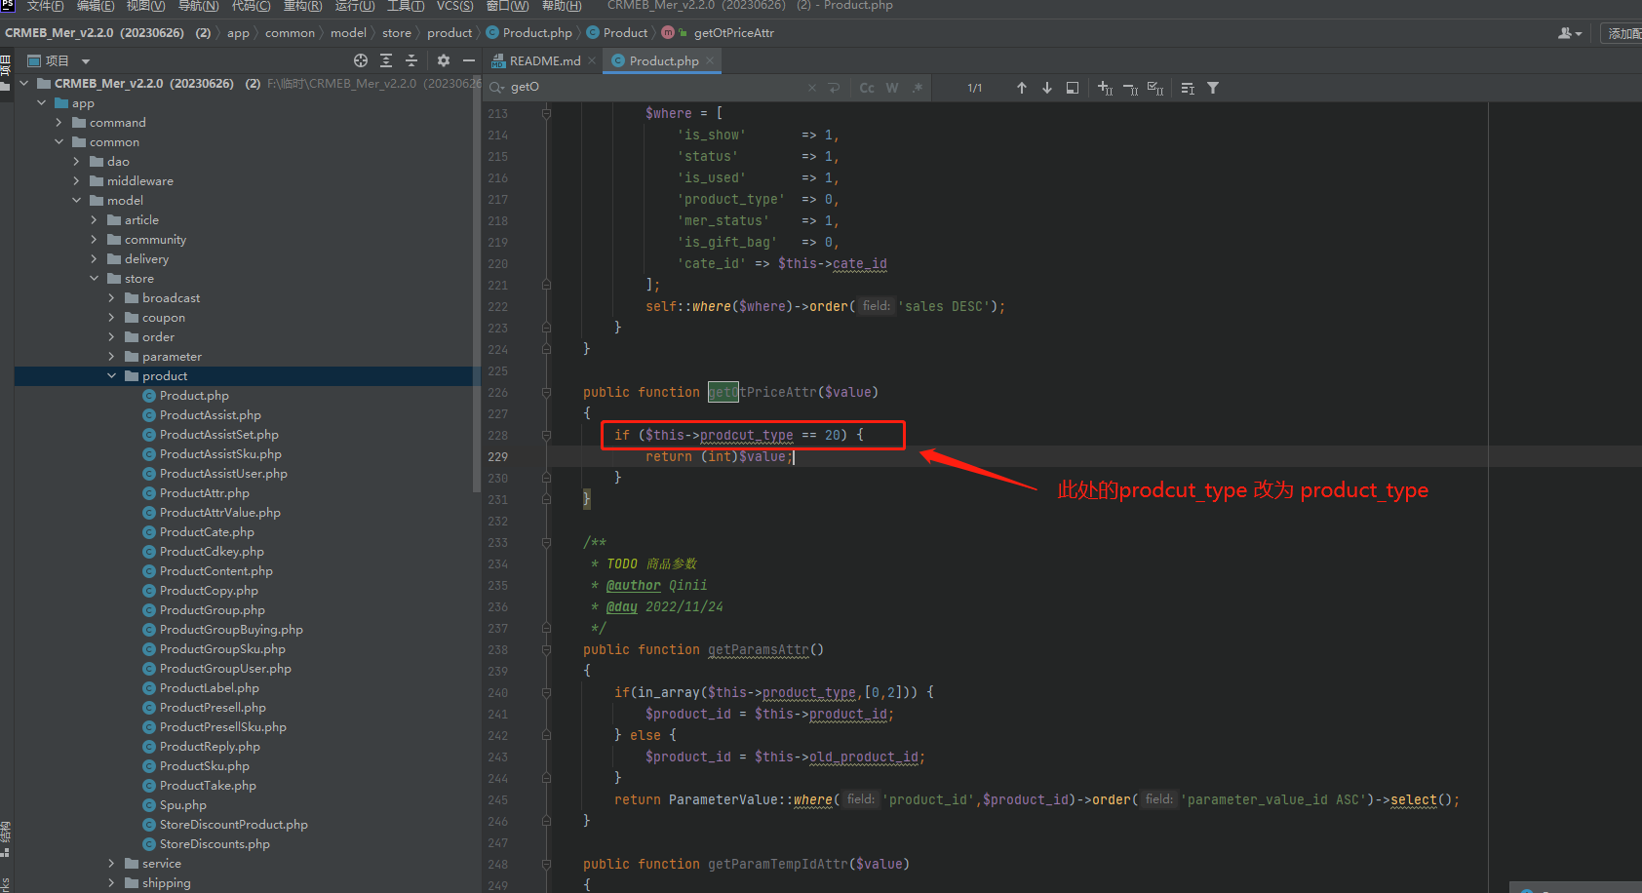Click fold marker at line 238
This screenshot has width=1642, height=893.
pyautogui.click(x=546, y=650)
